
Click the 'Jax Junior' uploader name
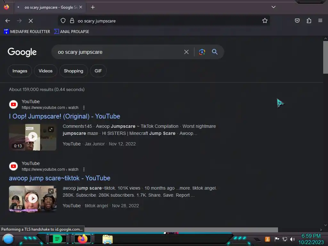tap(94, 144)
